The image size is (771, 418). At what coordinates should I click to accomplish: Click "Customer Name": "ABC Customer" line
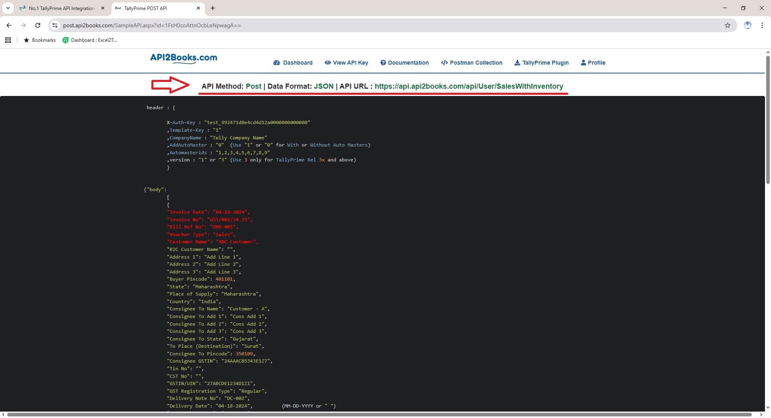(212, 242)
